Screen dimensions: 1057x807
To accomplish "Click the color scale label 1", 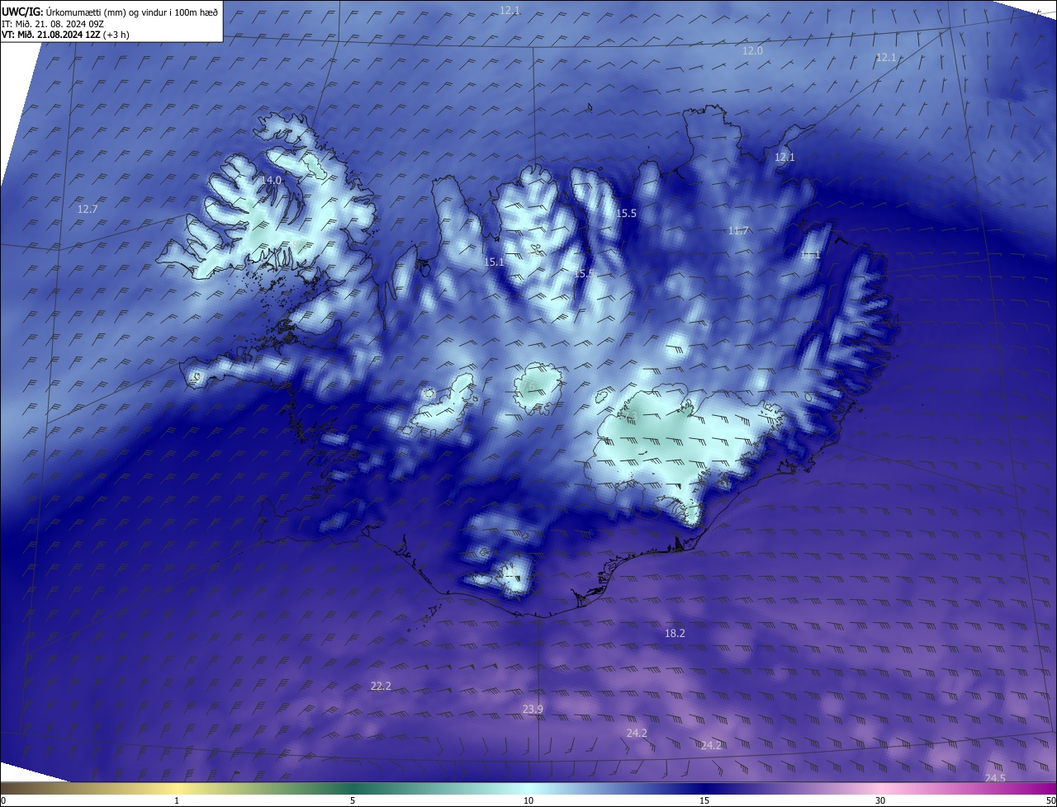I will coord(178,800).
